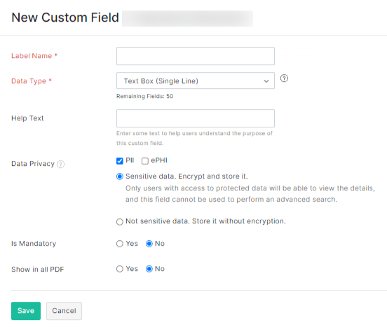This screenshot has height=327, width=387.
Task: Save the new custom field
Action: pyautogui.click(x=26, y=311)
